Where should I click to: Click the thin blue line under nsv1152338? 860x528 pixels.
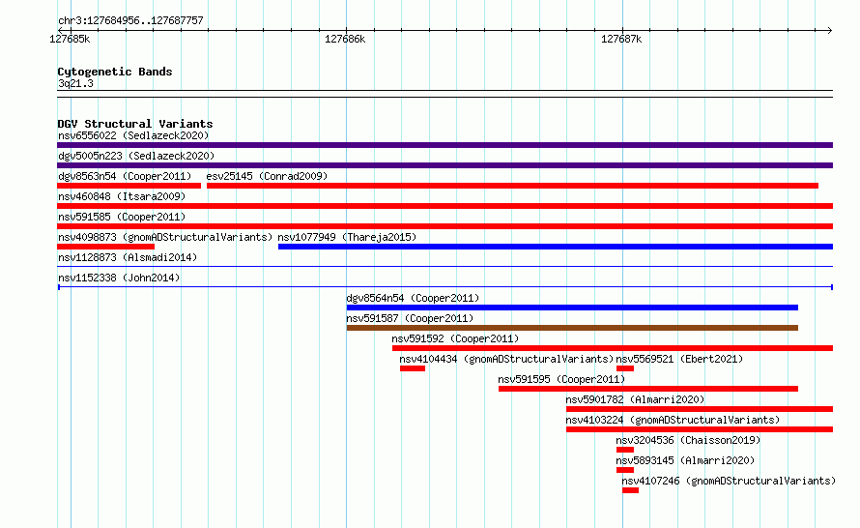[x=444, y=287]
